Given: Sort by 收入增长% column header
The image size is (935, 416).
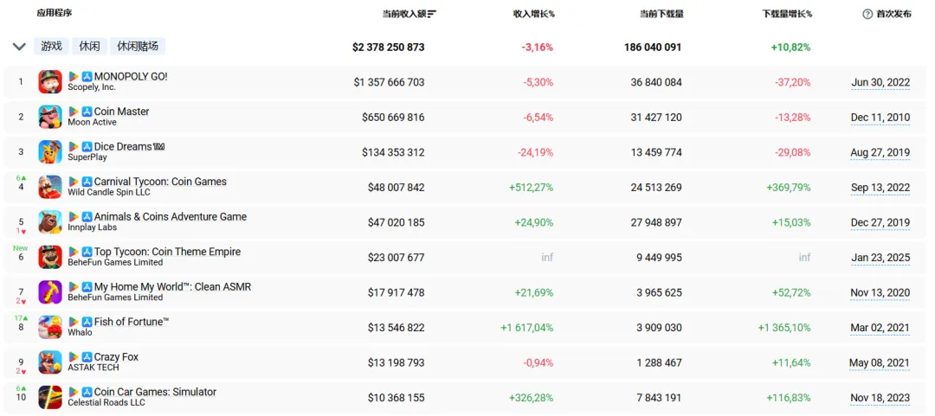Looking at the screenshot, I should click(533, 14).
